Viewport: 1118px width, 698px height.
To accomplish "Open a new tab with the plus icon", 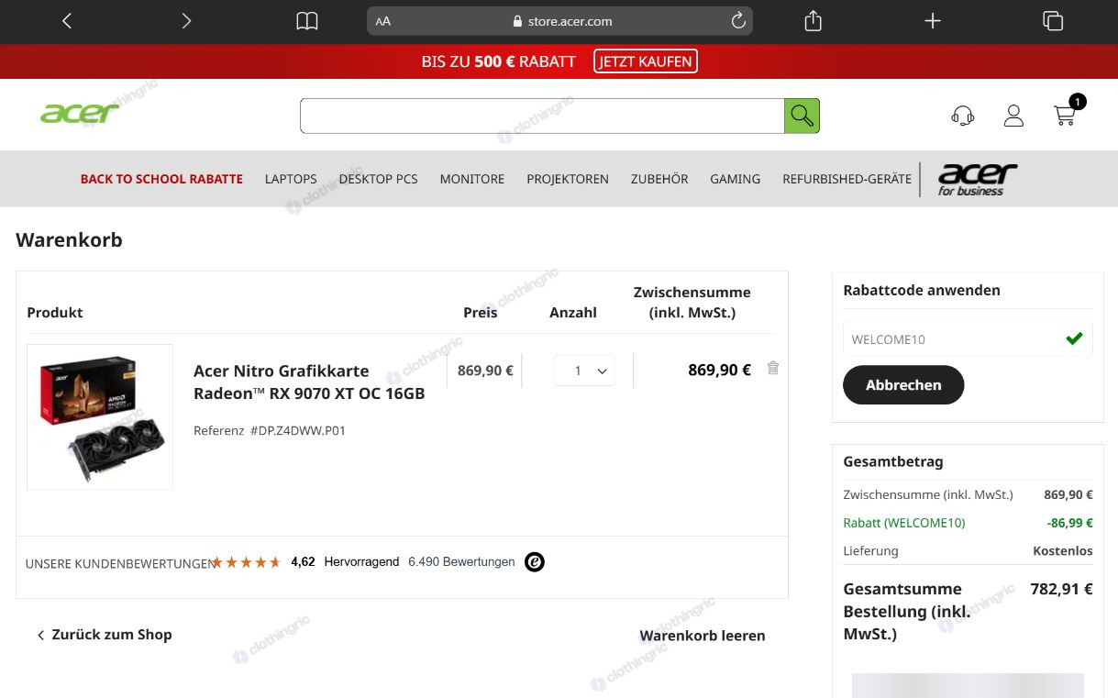I will click(933, 20).
